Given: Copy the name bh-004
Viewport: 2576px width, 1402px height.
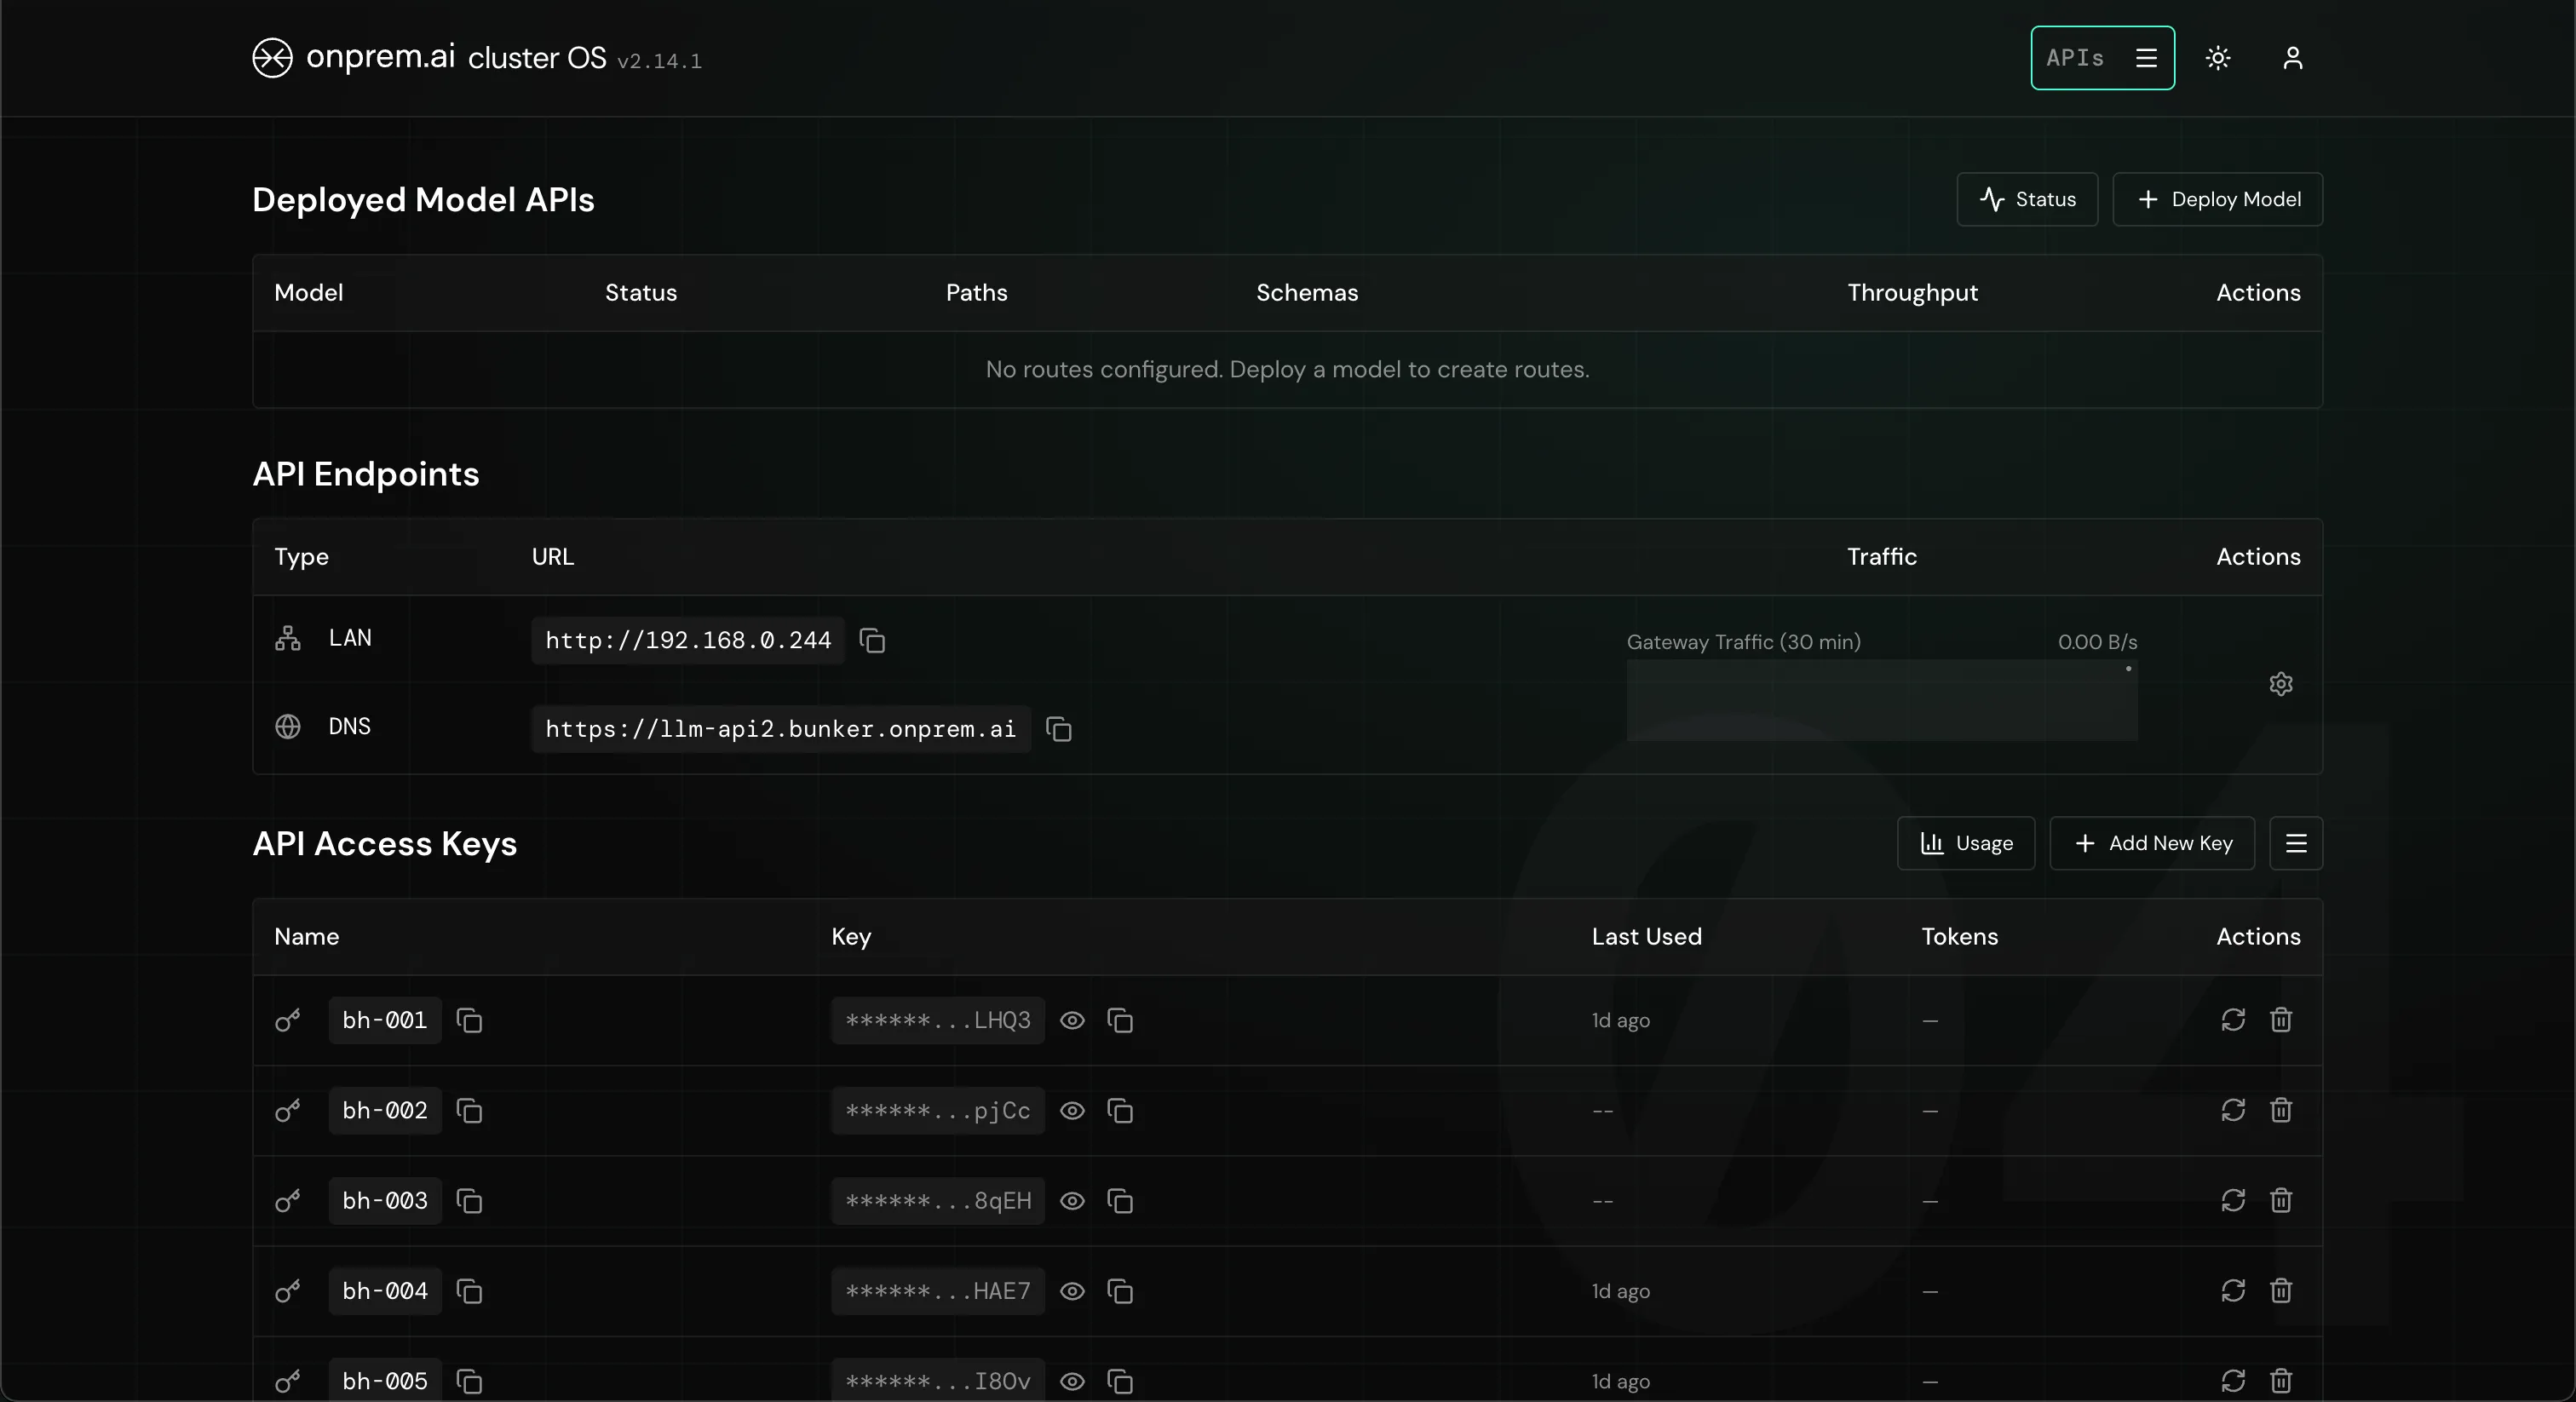Looking at the screenshot, I should click(x=469, y=1291).
